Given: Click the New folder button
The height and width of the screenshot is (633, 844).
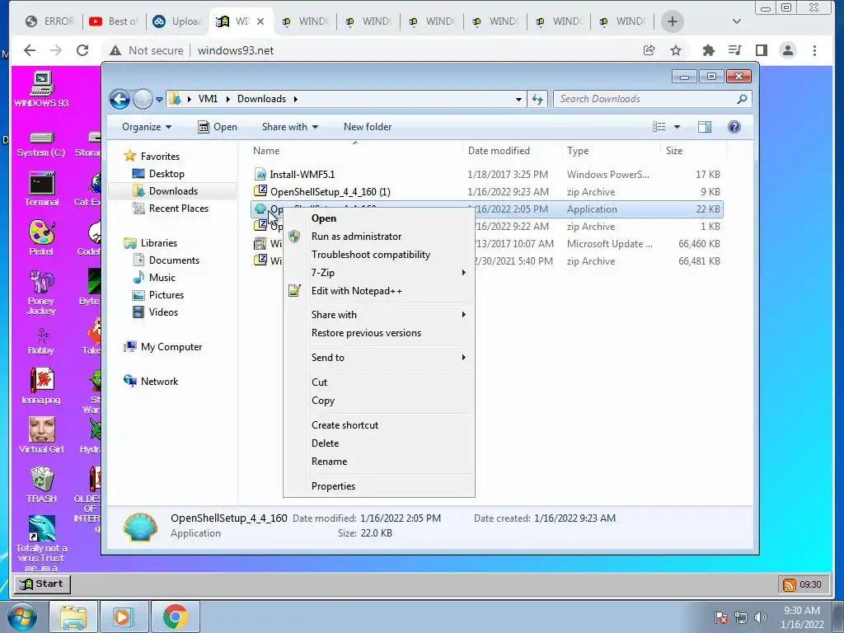Looking at the screenshot, I should [368, 127].
